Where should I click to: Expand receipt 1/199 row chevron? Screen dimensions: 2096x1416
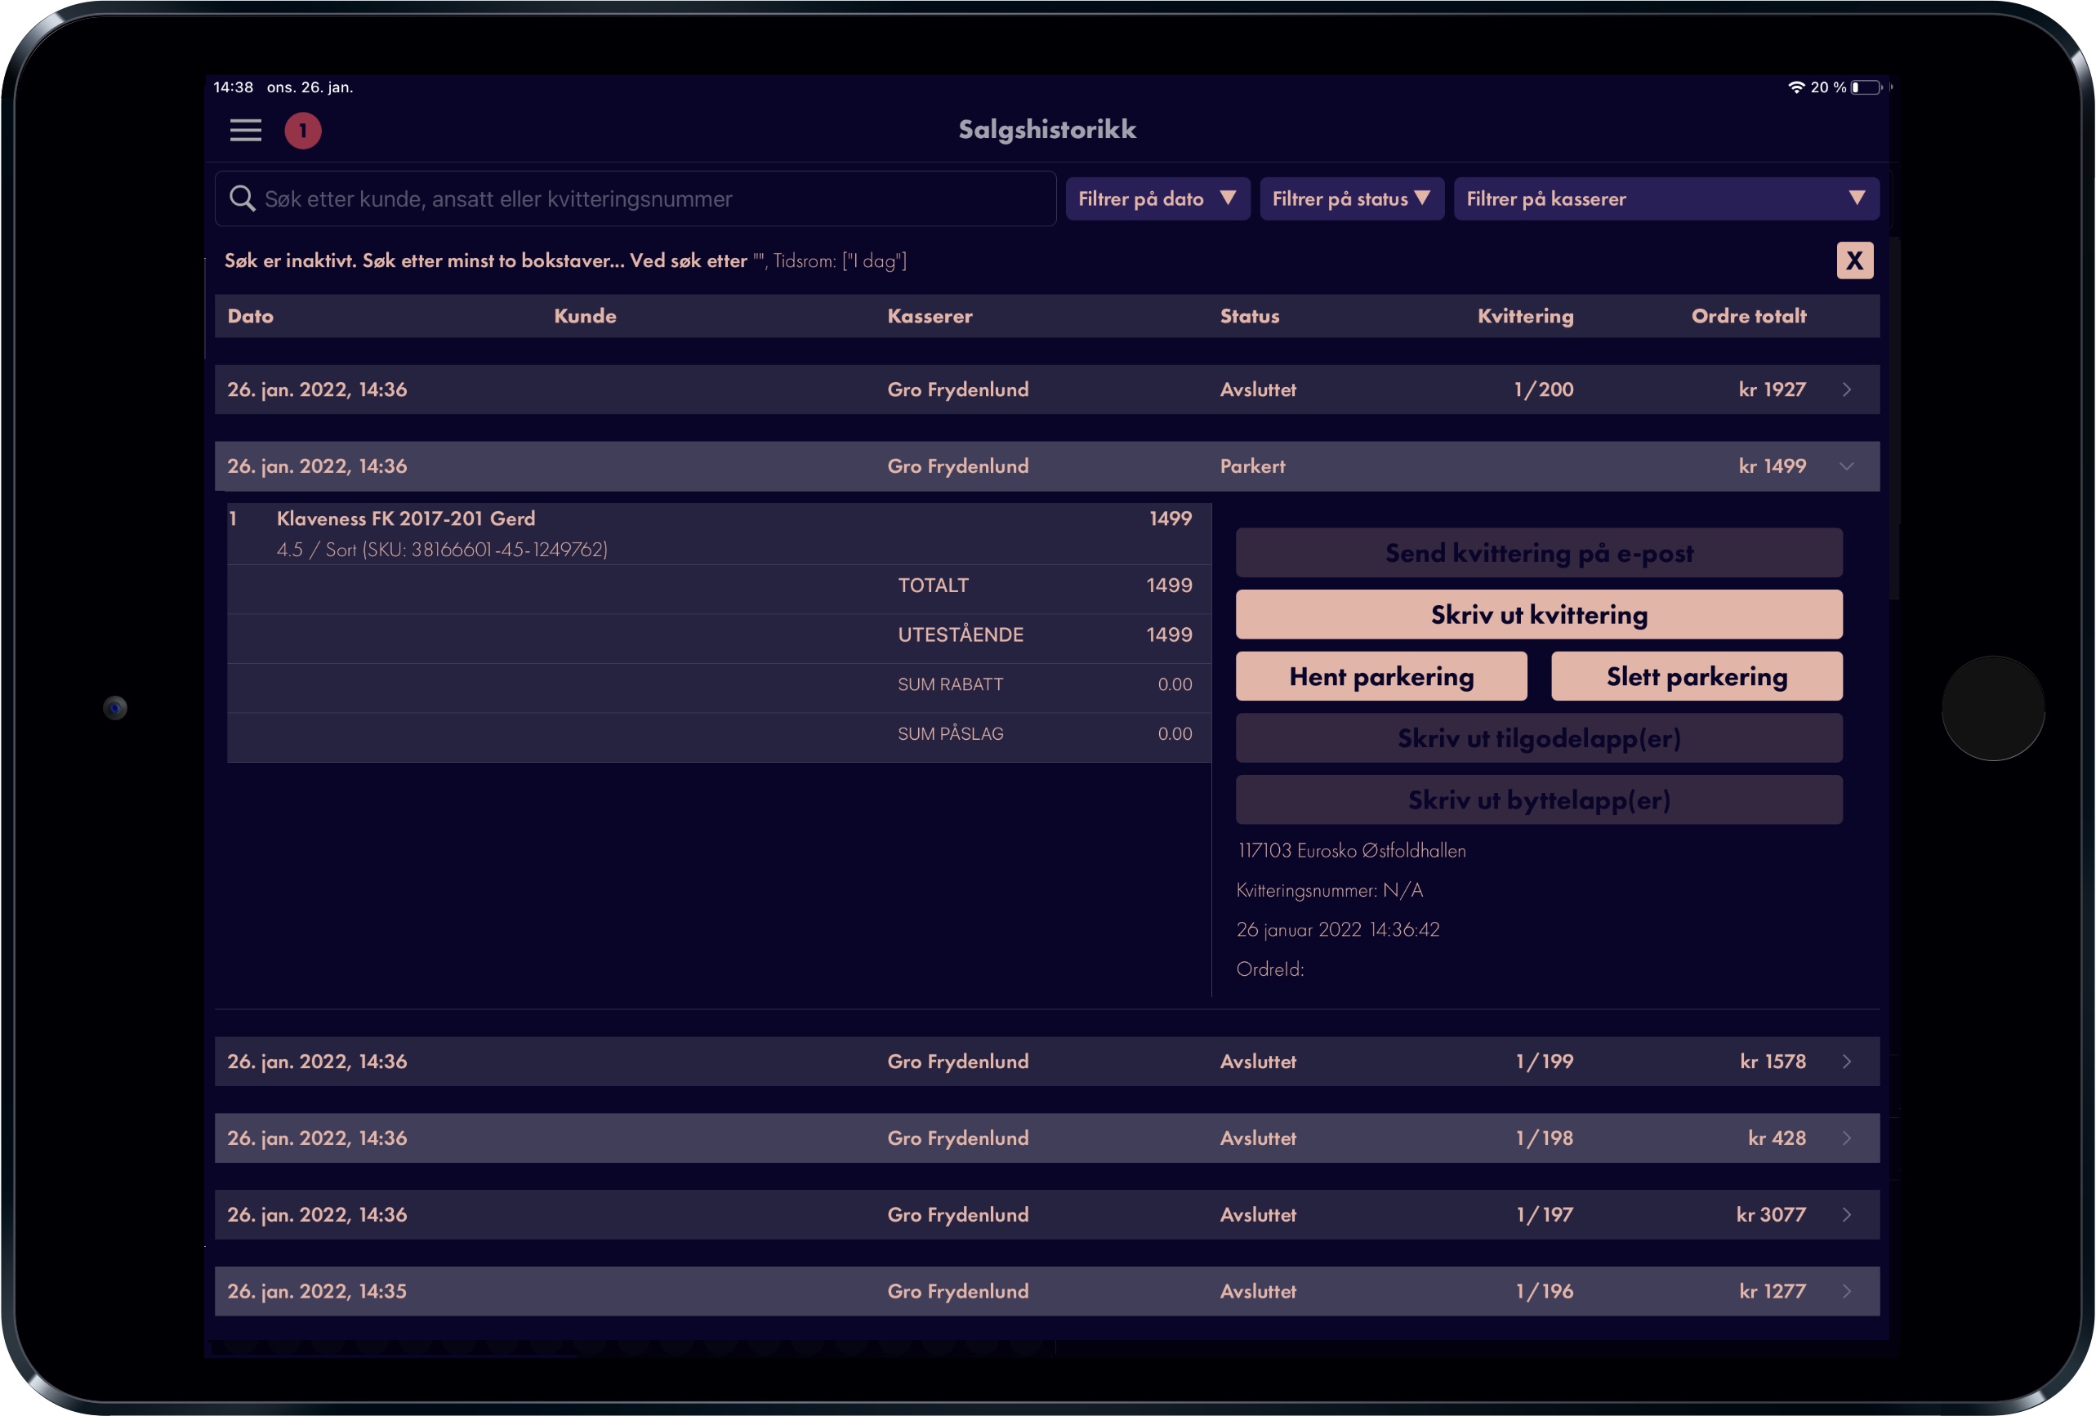(x=1846, y=1062)
